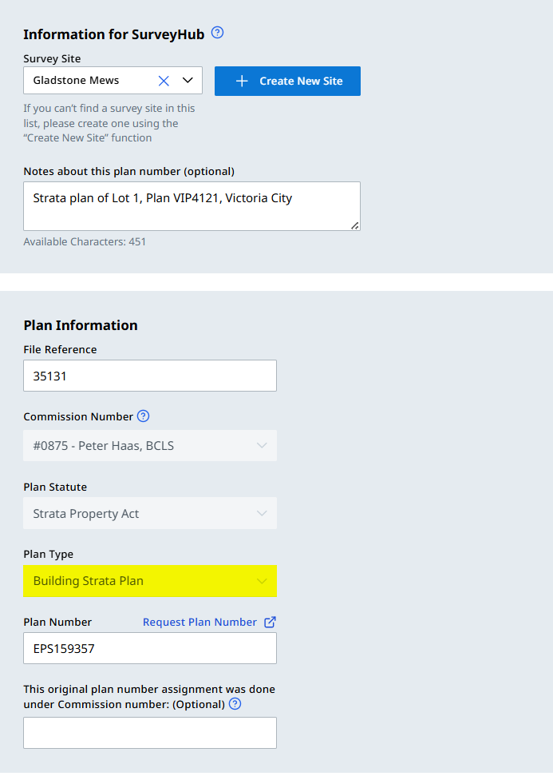Expand the Survey Site dropdown chevron
553x776 pixels.
pyautogui.click(x=188, y=81)
